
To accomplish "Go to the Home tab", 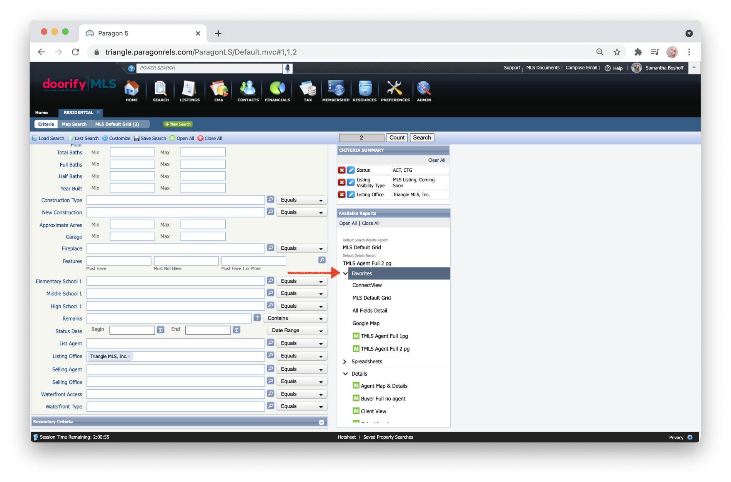I will tap(42, 113).
